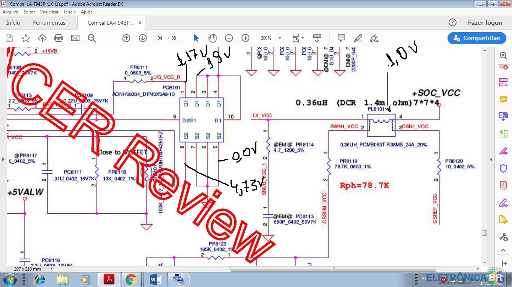Launch Internet Explorer from taskbar
This screenshot has width=512, height=287.
coord(39,280)
